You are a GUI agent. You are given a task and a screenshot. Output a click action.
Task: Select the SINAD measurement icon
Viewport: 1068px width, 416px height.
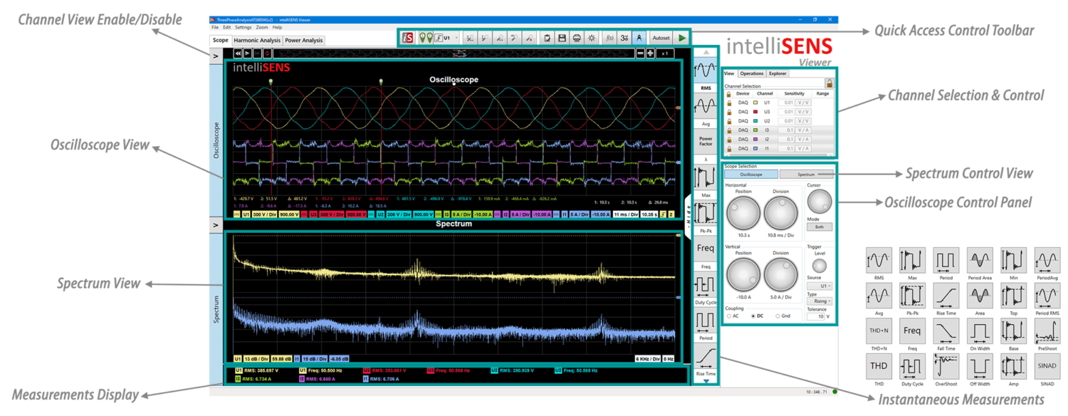[1047, 365]
